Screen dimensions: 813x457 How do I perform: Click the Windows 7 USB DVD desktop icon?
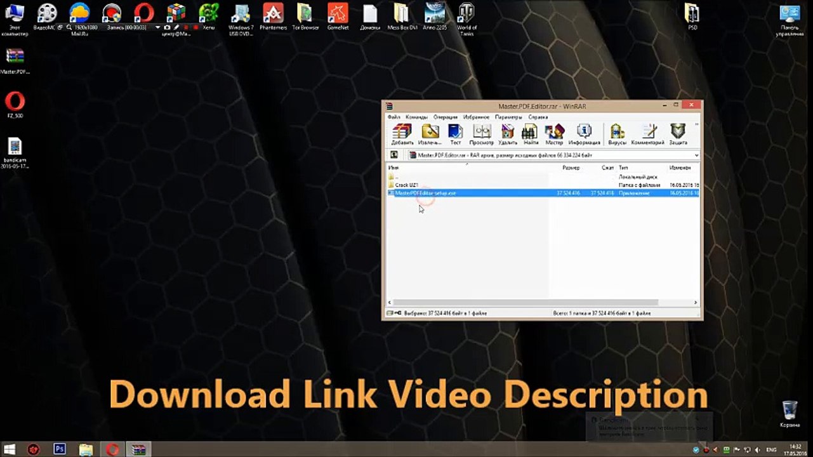click(241, 19)
